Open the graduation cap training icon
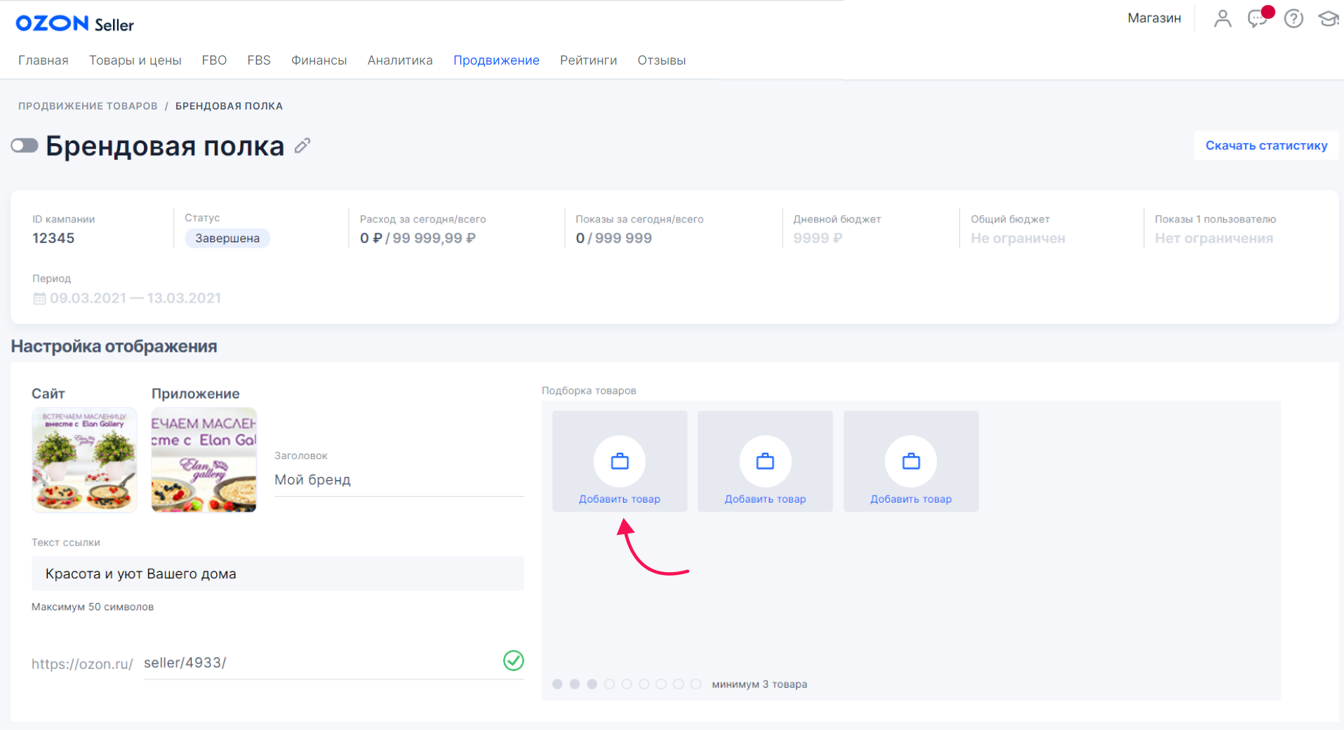 (1328, 19)
